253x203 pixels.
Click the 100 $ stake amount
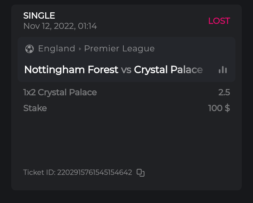coord(219,108)
